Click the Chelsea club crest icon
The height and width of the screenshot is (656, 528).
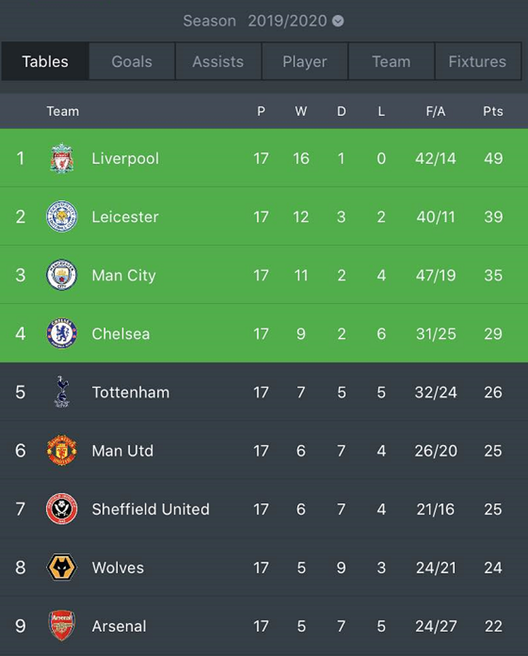62,334
